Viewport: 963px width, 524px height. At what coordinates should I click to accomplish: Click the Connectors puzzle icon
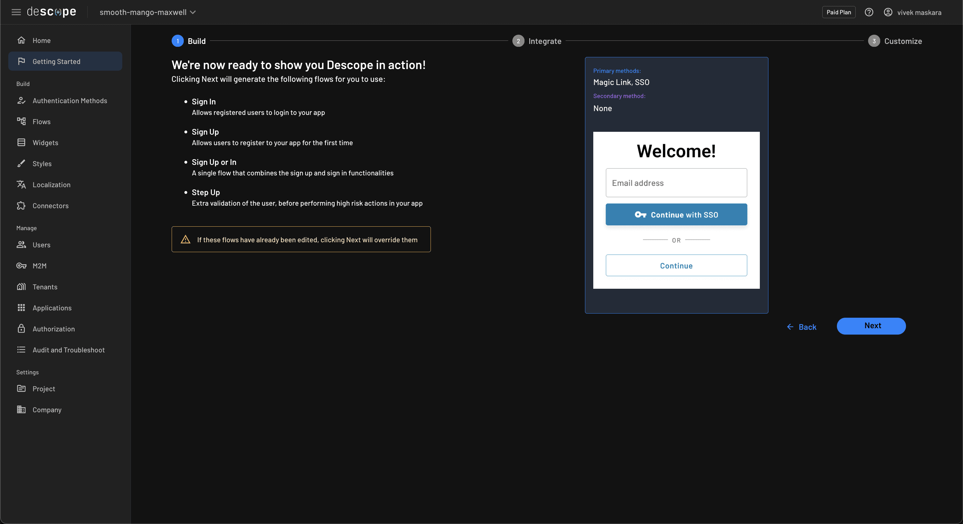[x=21, y=206]
